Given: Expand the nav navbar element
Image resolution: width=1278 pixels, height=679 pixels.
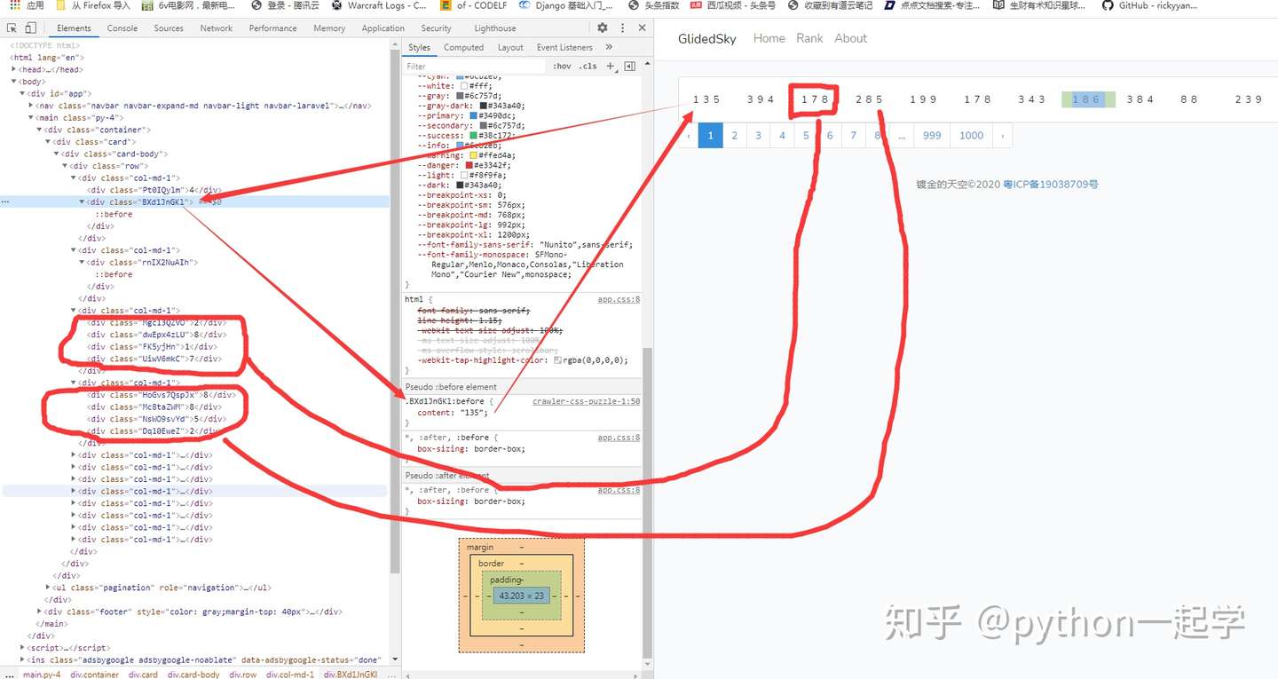Looking at the screenshot, I should [x=30, y=106].
